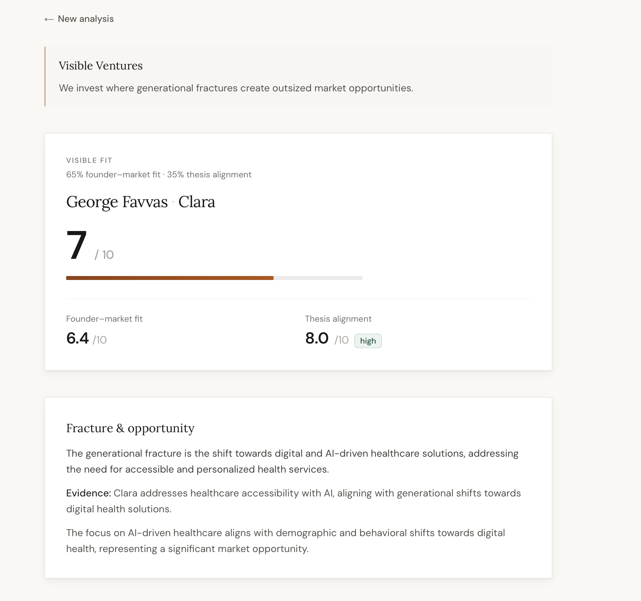Expand the Fracture & opportunity section heading
Image resolution: width=641 pixels, height=601 pixels.
[x=130, y=428]
